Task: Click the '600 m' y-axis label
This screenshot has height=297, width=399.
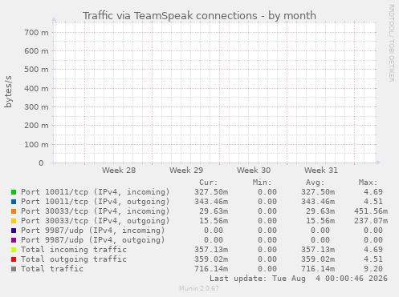Action: coord(37,51)
